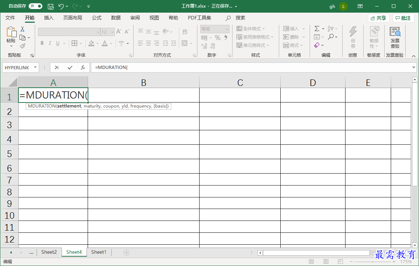Click the 共享 Share button
This screenshot has width=419, height=266.
(379, 18)
